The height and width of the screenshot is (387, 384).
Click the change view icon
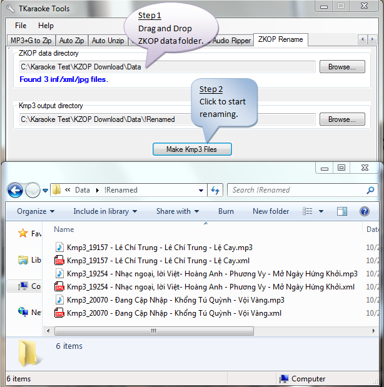coord(308,211)
